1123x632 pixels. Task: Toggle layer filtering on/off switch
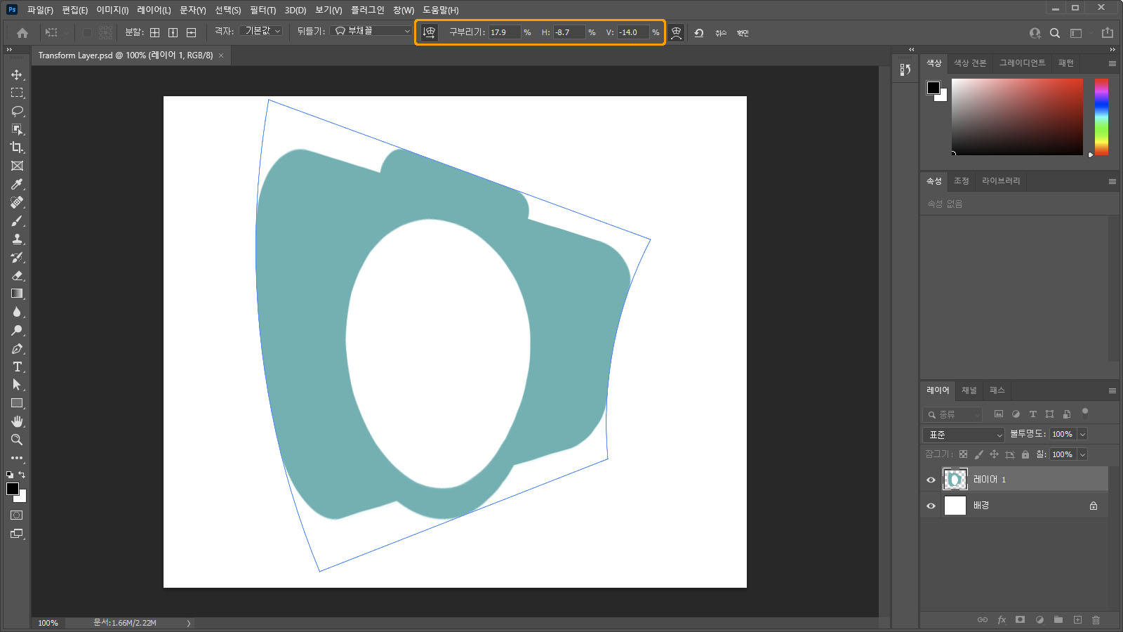1085,412
